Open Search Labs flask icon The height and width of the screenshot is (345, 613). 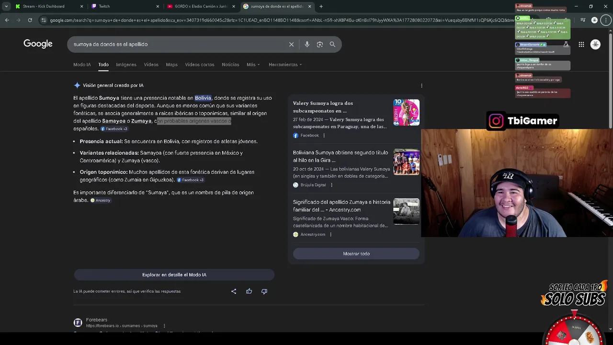pos(566,44)
